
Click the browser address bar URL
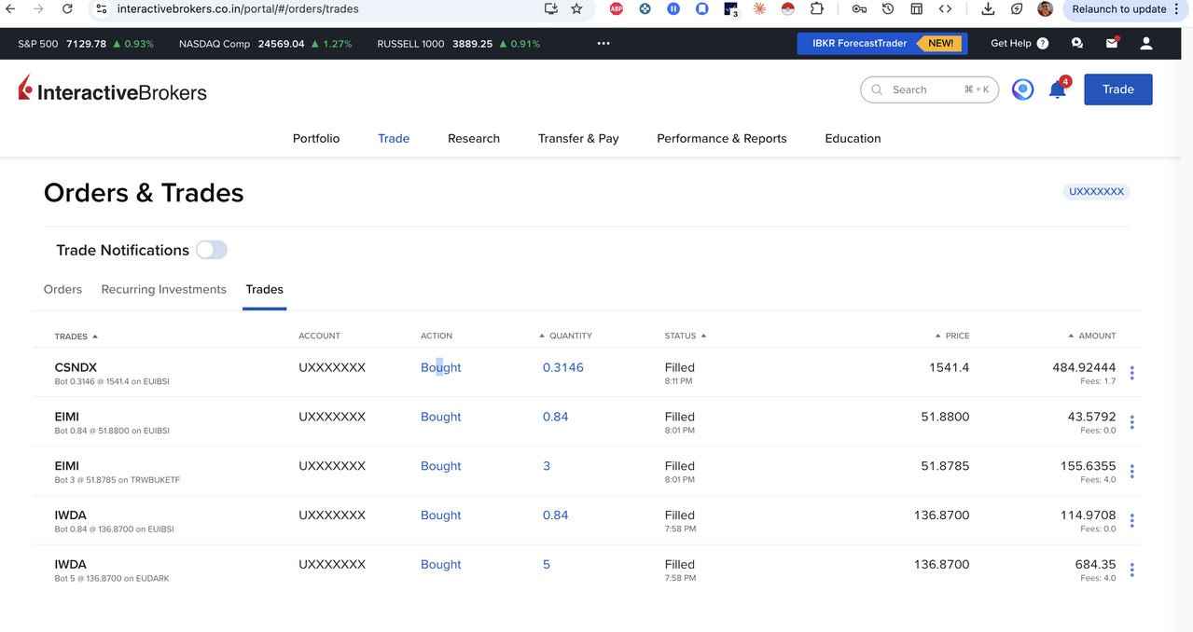pyautogui.click(x=238, y=8)
